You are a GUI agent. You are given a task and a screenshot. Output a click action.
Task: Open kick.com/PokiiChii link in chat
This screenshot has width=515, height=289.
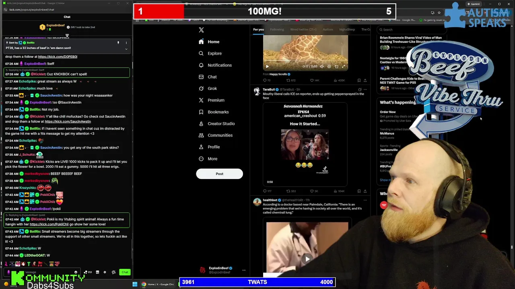49,224
